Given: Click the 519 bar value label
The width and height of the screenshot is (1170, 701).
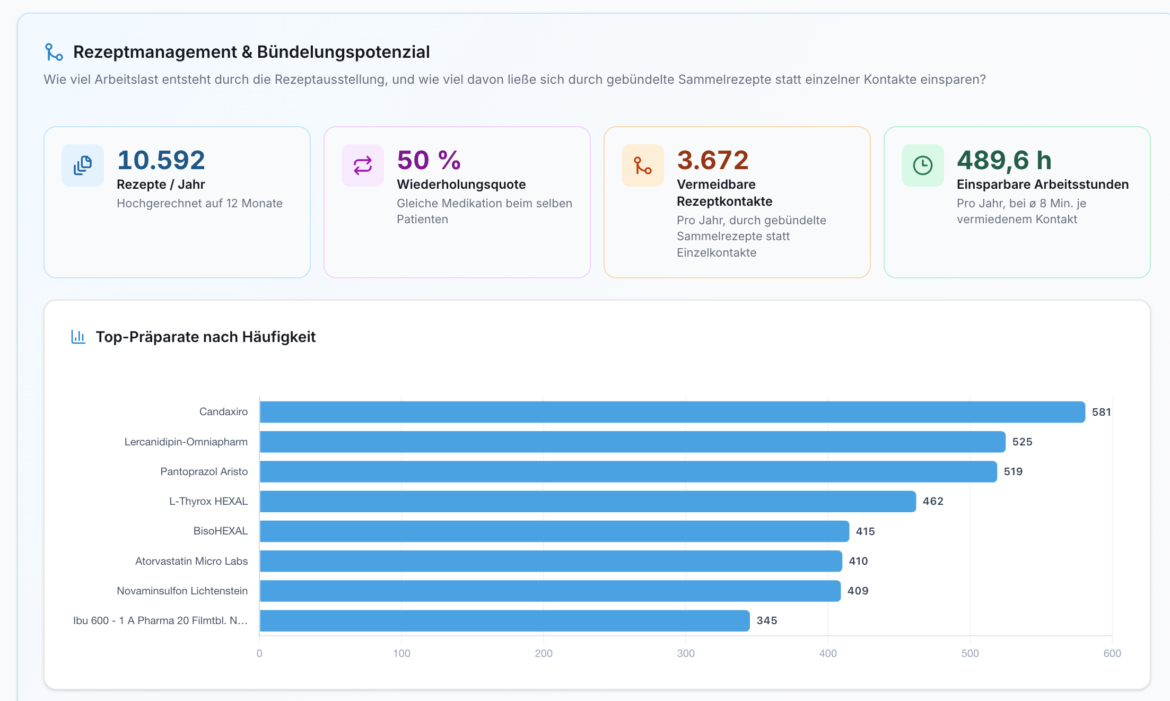Looking at the screenshot, I should pyautogui.click(x=1013, y=471).
